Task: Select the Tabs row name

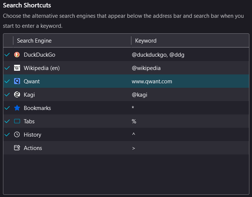Action: click(29, 121)
